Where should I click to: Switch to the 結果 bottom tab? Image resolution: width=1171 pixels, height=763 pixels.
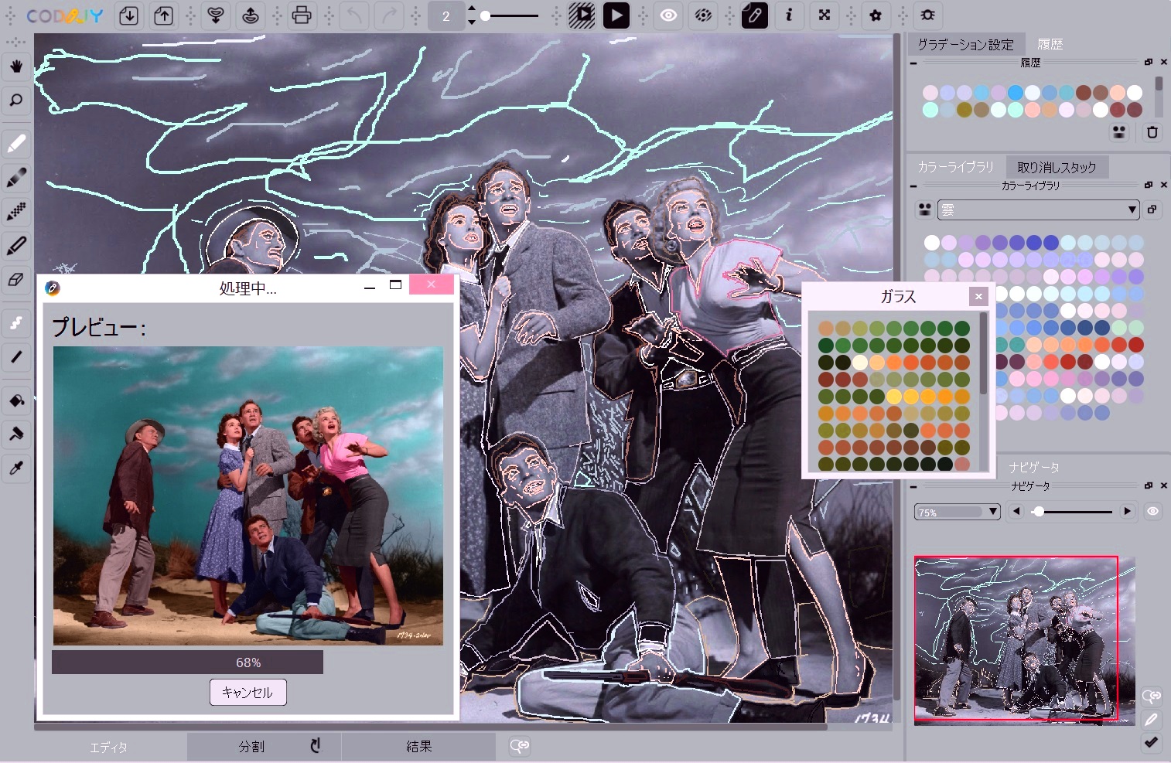(x=418, y=747)
